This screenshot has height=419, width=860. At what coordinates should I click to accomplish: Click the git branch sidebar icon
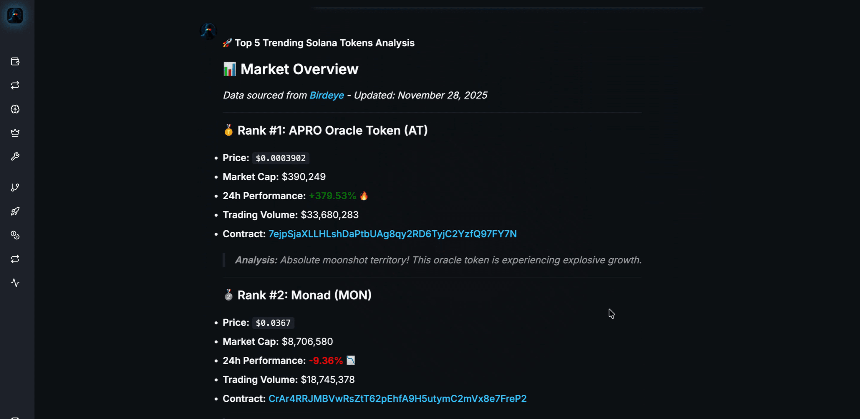click(x=15, y=187)
